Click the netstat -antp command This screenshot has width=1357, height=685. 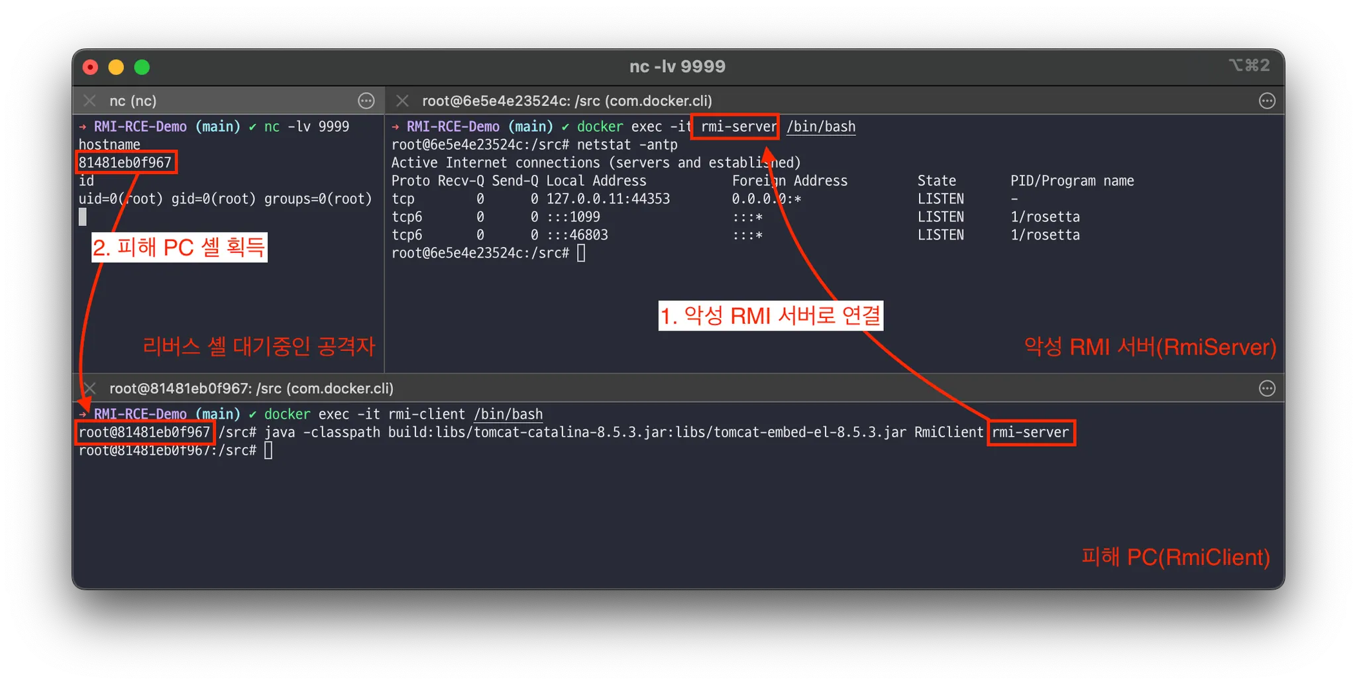click(x=627, y=144)
